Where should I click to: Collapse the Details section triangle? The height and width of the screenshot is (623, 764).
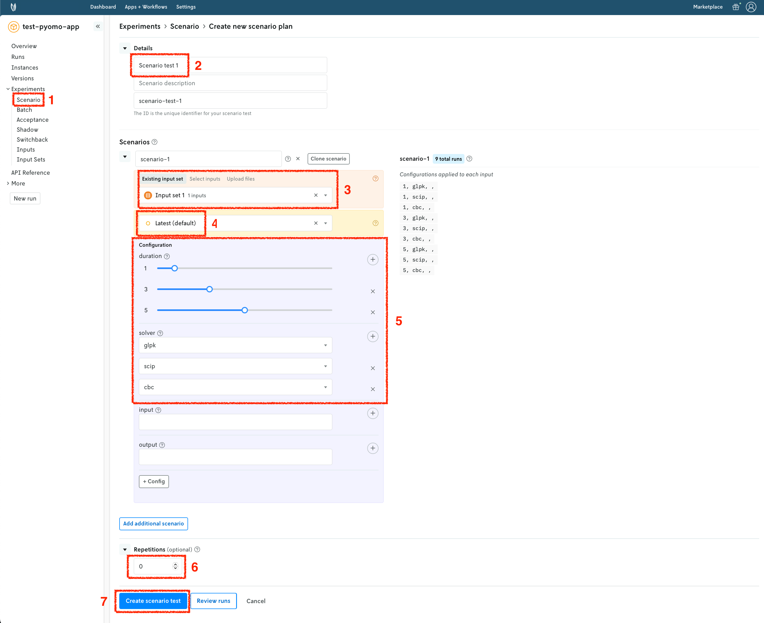pos(125,48)
